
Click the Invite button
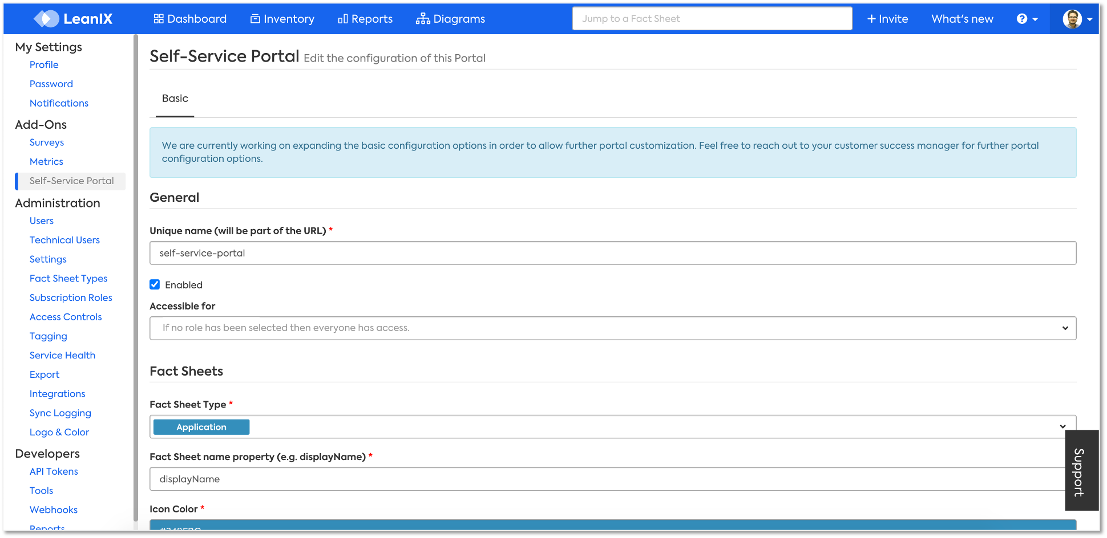click(887, 19)
